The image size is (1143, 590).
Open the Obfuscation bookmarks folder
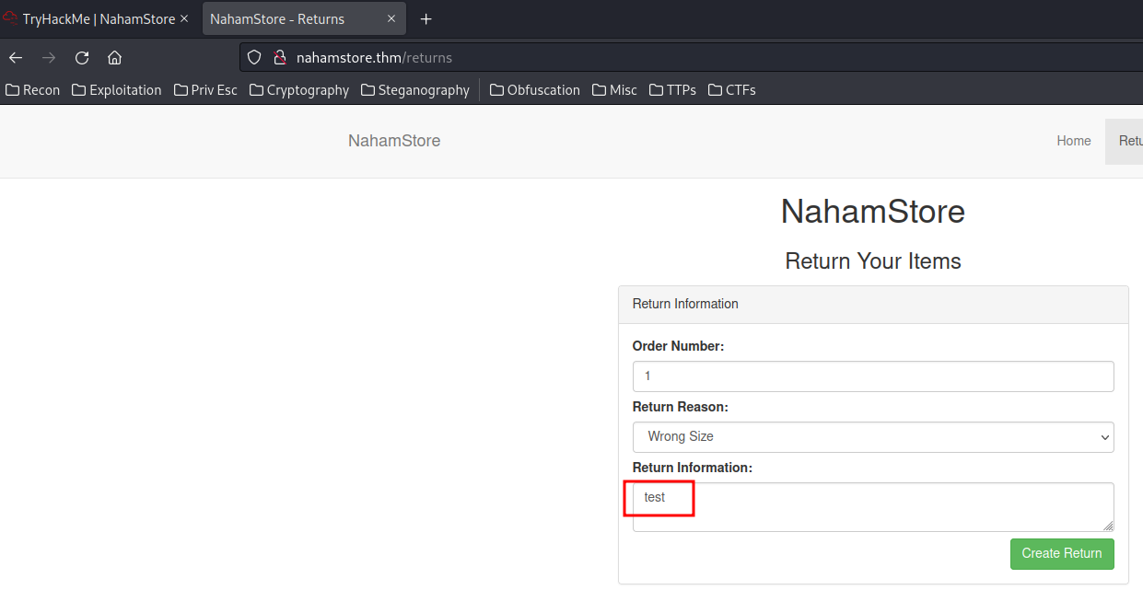point(535,90)
